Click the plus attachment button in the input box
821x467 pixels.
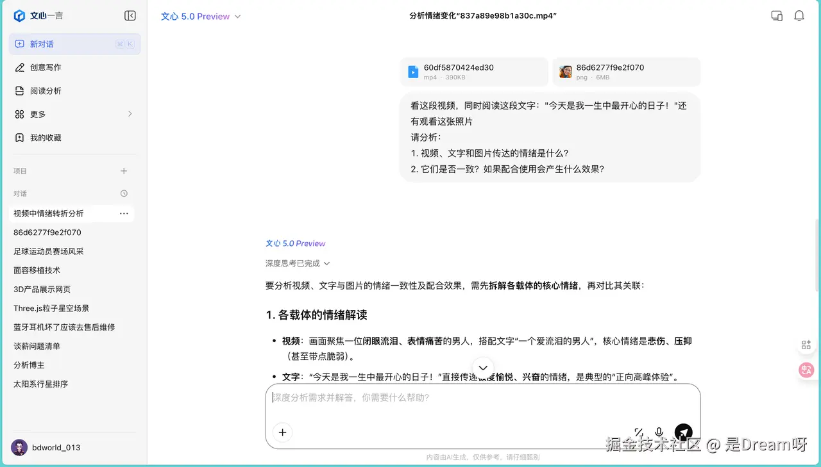282,432
